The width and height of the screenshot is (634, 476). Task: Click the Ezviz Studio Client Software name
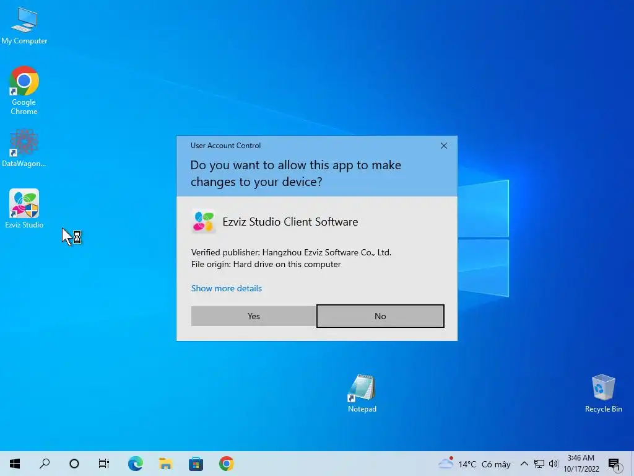point(290,222)
